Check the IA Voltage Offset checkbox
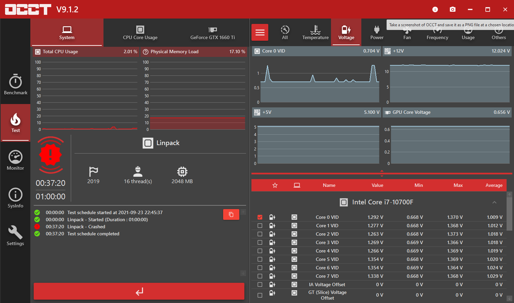Screen dimensions: 514x303 [260, 284]
